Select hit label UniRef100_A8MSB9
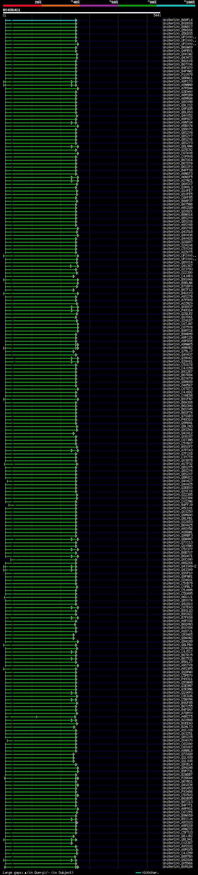This screenshot has height=875, width=198. [177, 95]
